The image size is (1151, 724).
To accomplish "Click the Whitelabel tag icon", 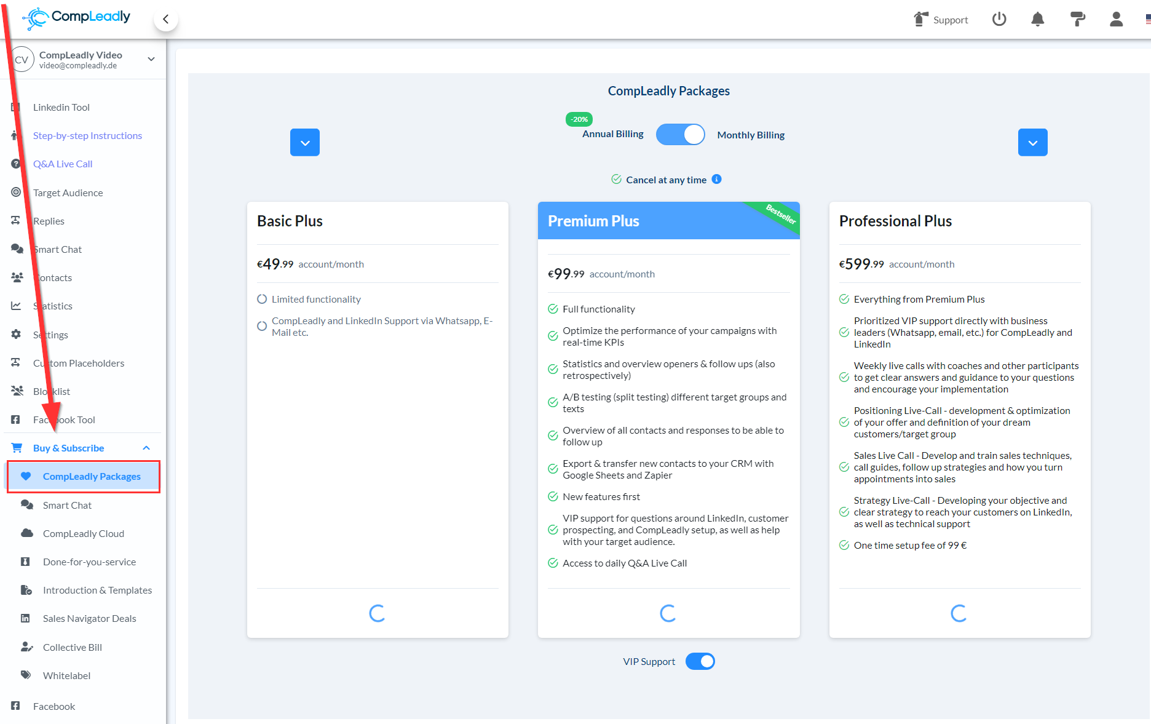I will pos(26,675).
